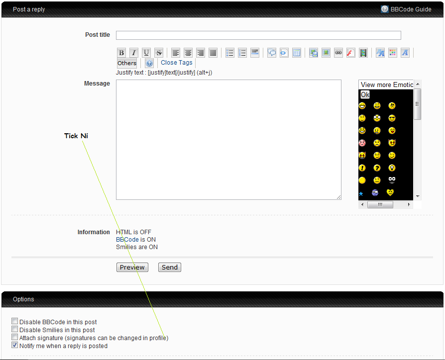Insert image icon
Viewport: 445px width, 360px height.
click(x=326, y=53)
